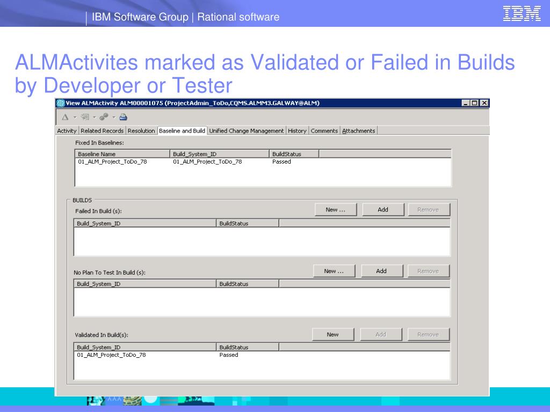
Task: Click Add button for No Plan To Test
Action: [x=382, y=271]
